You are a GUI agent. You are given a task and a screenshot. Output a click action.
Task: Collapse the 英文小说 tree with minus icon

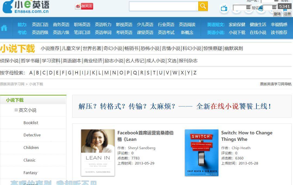[x=16, y=110]
